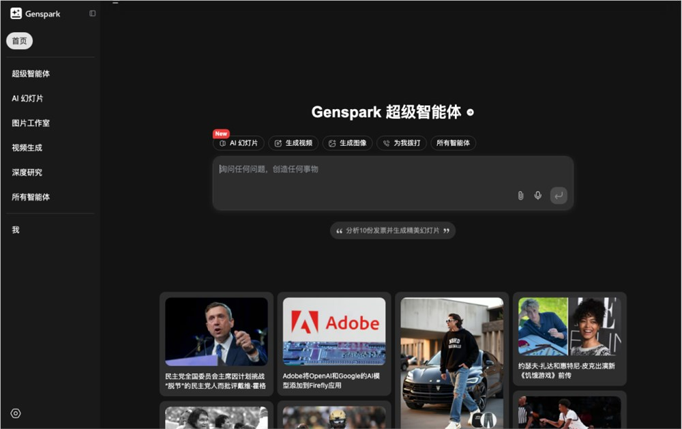Select the AI 幻灯片 icon in the toolbar chips

pyautogui.click(x=222, y=143)
